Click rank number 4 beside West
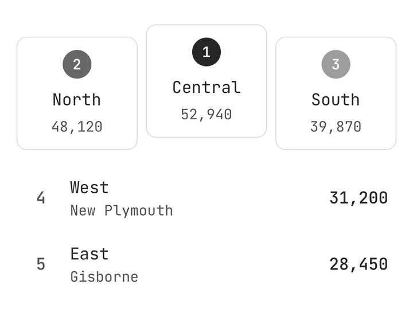This screenshot has width=413, height=320. (41, 198)
